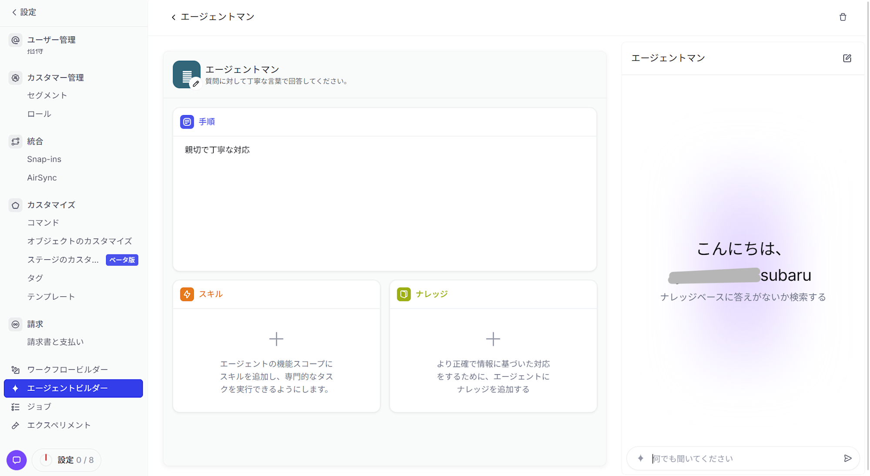The width and height of the screenshot is (870, 476).
Task: Open the chat bubble at bottom left
Action: (x=16, y=460)
